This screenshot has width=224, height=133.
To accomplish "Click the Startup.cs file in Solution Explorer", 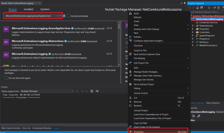I will coord(204,42).
